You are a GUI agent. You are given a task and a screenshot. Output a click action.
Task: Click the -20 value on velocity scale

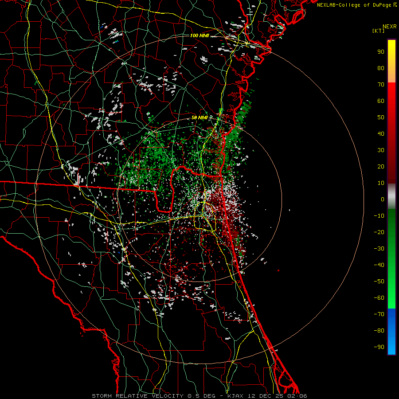click(379, 232)
